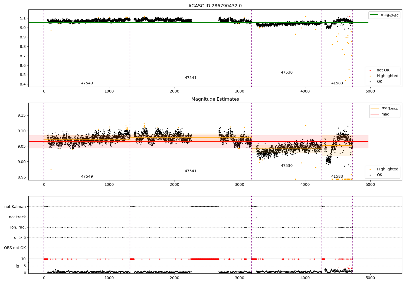The height and width of the screenshot is (284, 406).
Task: Click the 'dr' y-axis label
Action: 18,266
